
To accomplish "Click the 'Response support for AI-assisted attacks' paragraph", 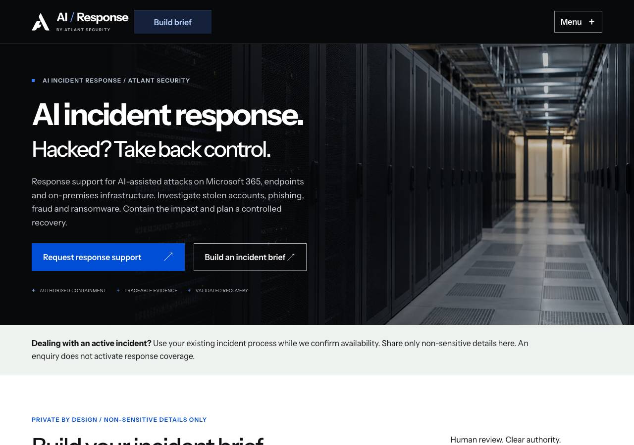I will 168,202.
